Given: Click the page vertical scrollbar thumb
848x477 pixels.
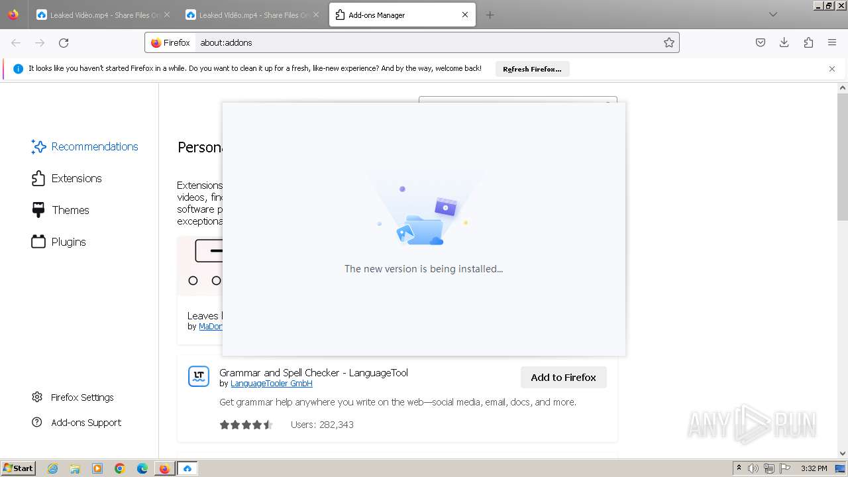Looking at the screenshot, I should click(x=843, y=156).
